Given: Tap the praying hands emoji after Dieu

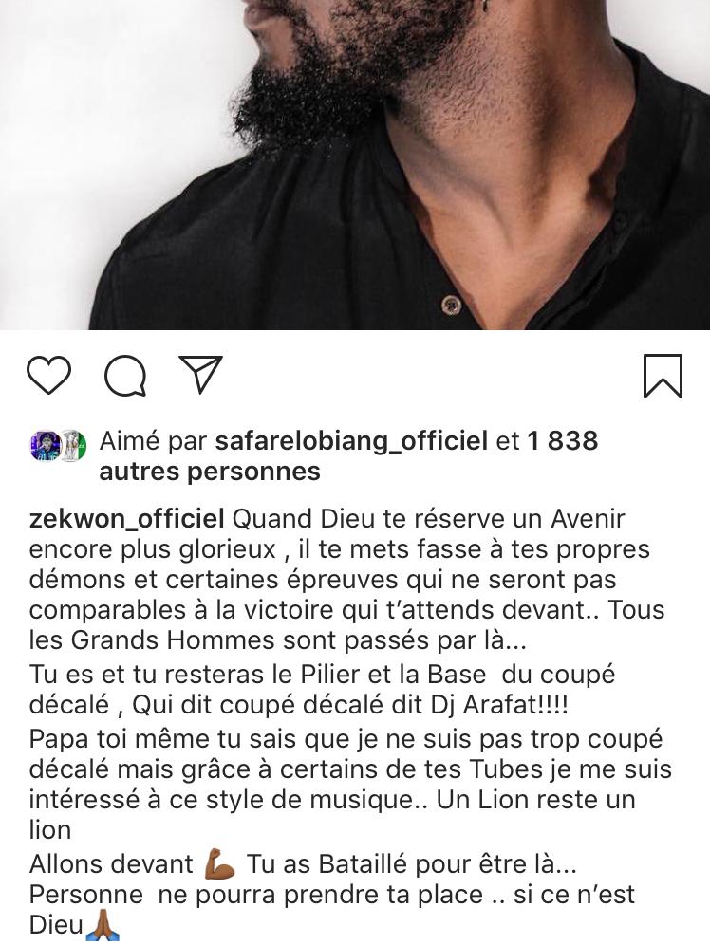Looking at the screenshot, I should pyautogui.click(x=102, y=926).
